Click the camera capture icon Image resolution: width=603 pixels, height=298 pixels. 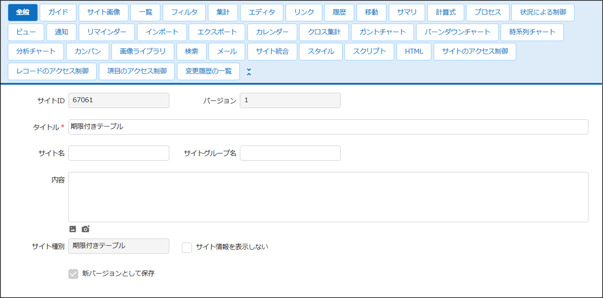(x=85, y=229)
